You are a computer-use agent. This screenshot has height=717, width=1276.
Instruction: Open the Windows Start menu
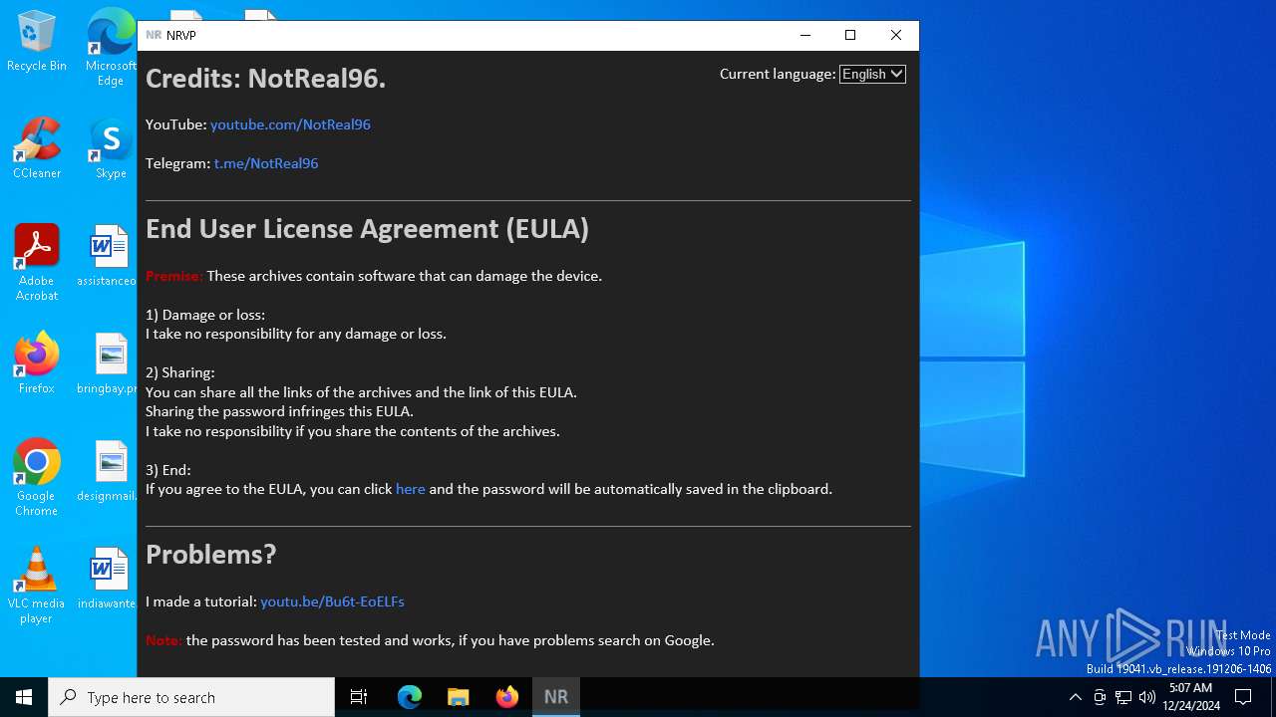tap(24, 697)
